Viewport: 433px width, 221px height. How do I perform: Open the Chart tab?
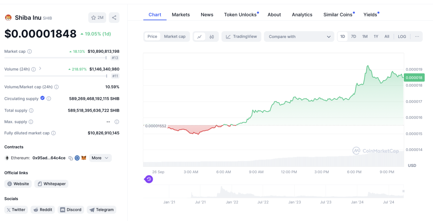(155, 15)
